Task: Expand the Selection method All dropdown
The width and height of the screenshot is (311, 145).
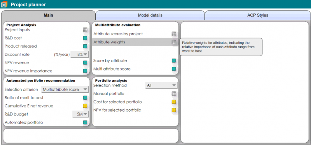Action: tap(161, 85)
